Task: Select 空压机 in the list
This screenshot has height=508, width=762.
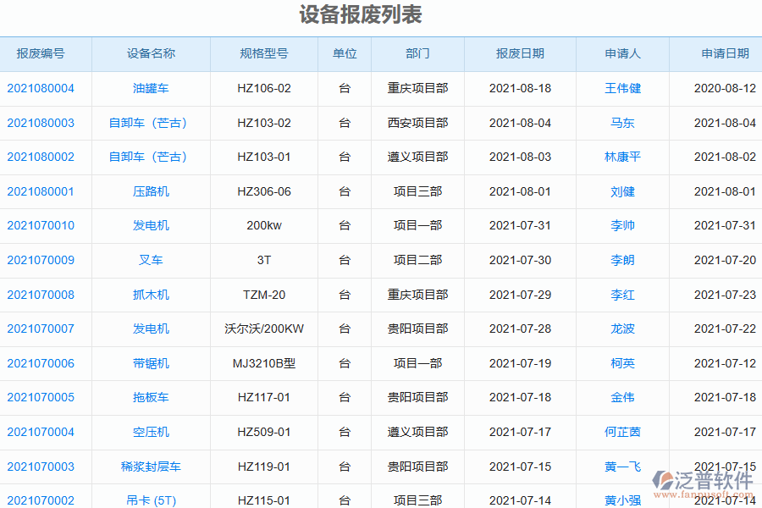Action: [151, 432]
